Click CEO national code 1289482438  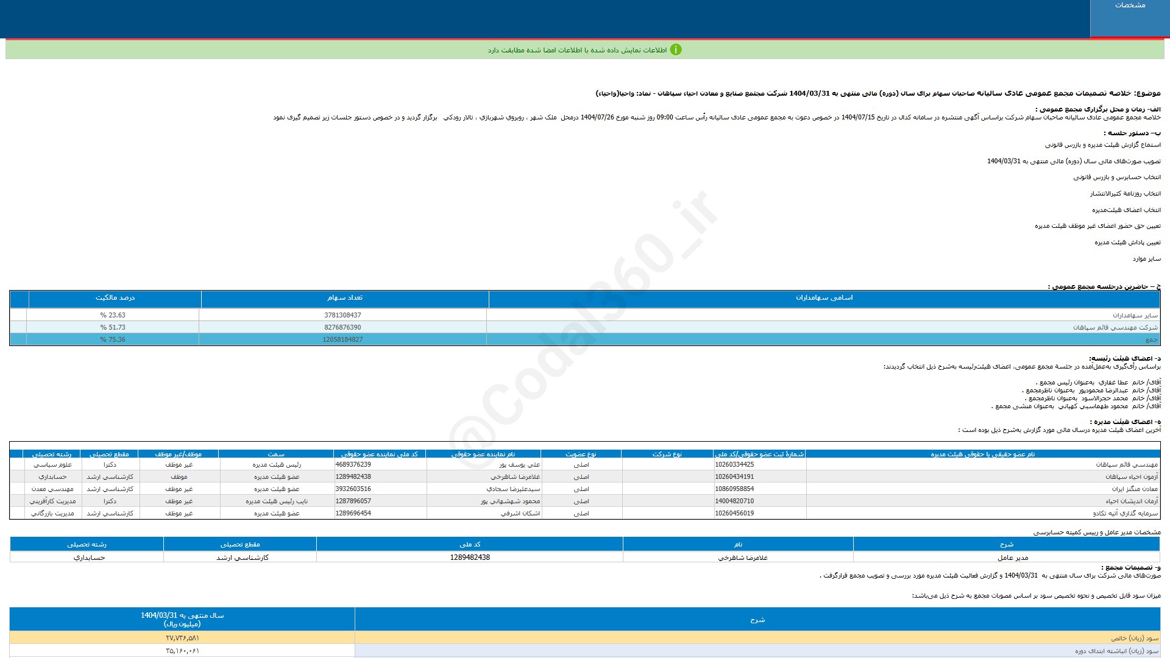[x=470, y=558]
